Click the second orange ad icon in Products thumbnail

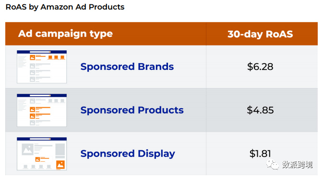click(x=32, y=116)
